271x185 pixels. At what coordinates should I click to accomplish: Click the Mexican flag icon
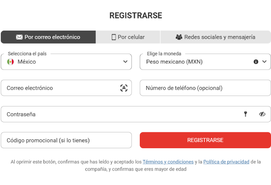10,62
